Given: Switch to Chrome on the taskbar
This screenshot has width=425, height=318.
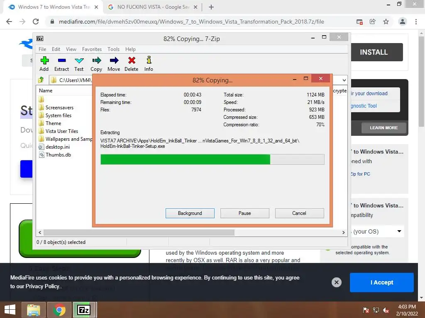Looking at the screenshot, I should [x=59, y=310].
